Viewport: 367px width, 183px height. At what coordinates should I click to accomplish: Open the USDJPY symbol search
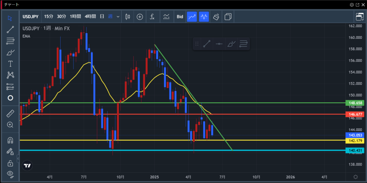[x=31, y=17]
